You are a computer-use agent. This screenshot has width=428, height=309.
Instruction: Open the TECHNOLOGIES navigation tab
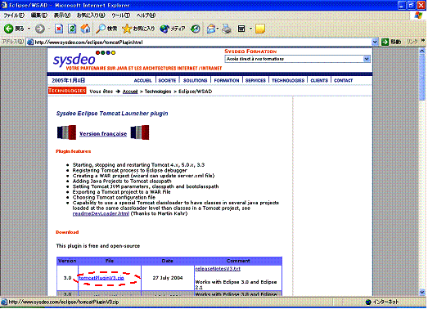tap(288, 80)
